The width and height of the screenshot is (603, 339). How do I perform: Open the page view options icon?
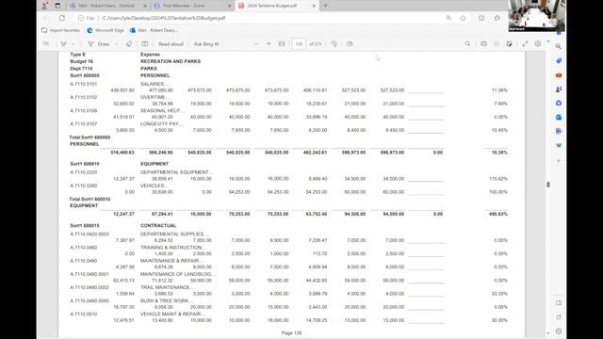(x=350, y=44)
